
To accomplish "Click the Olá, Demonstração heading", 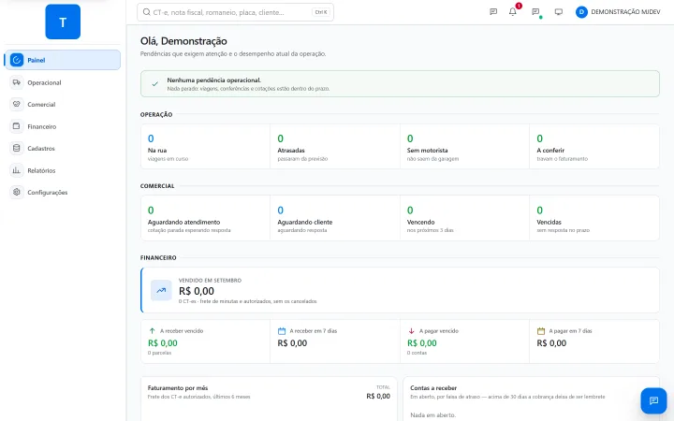I will pyautogui.click(x=183, y=41).
